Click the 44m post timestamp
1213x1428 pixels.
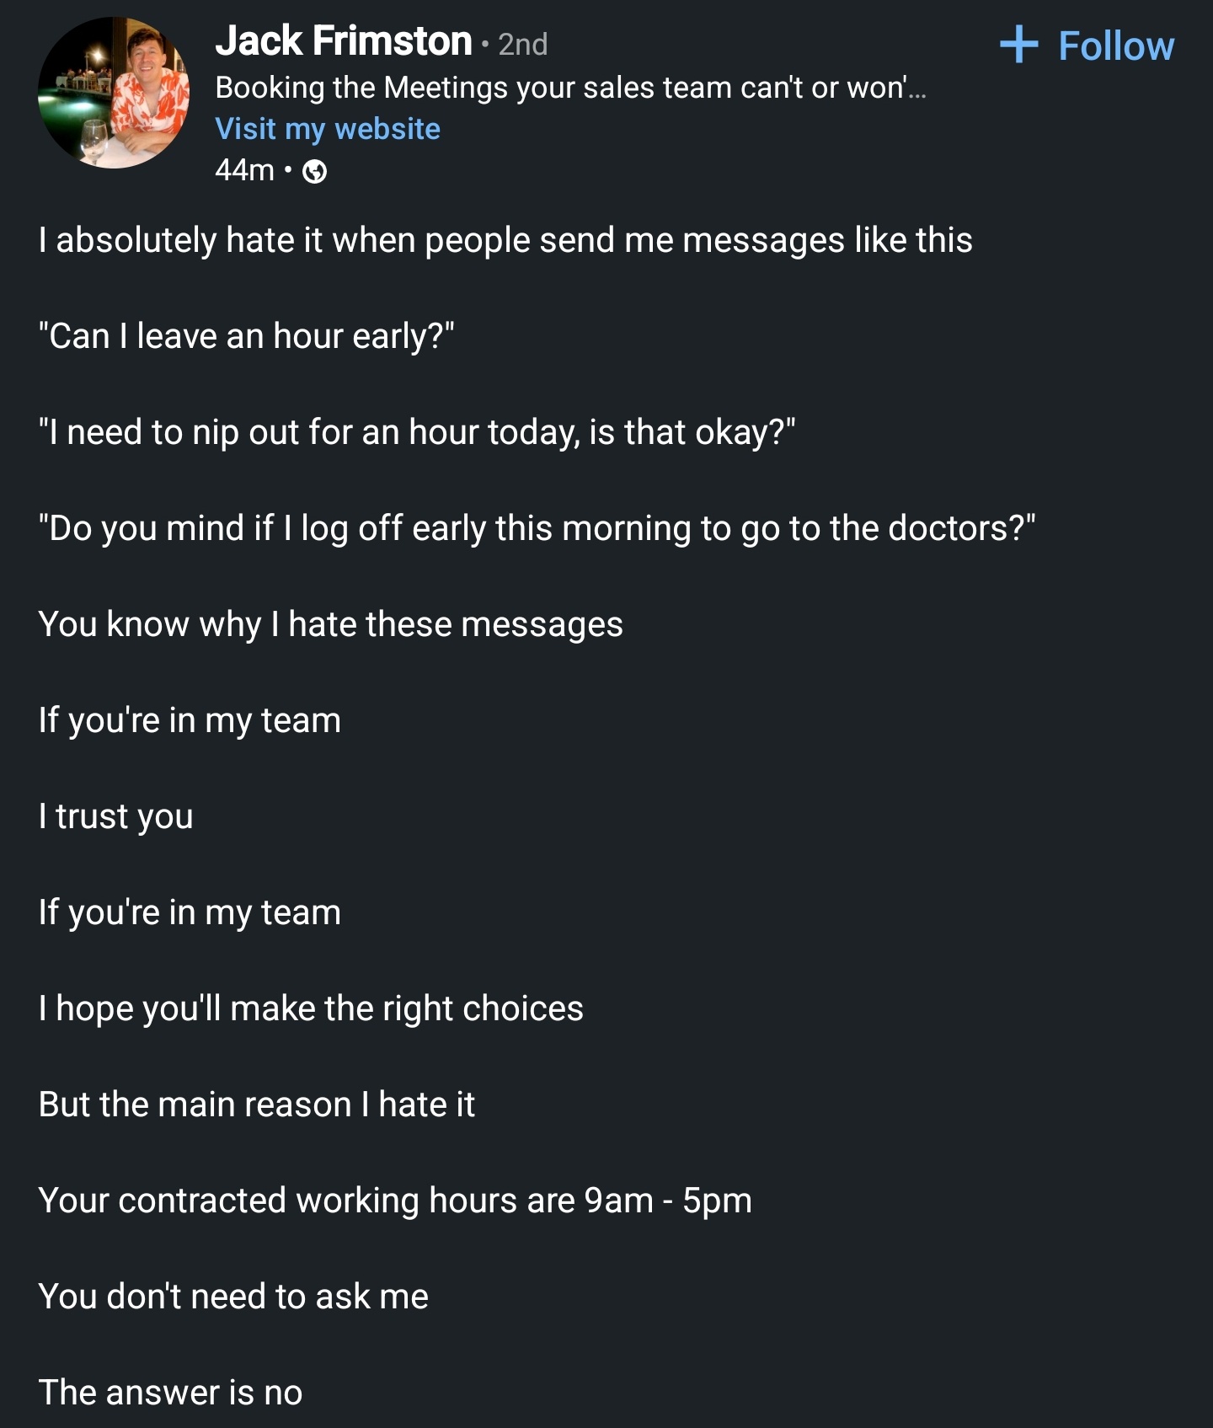pos(244,170)
